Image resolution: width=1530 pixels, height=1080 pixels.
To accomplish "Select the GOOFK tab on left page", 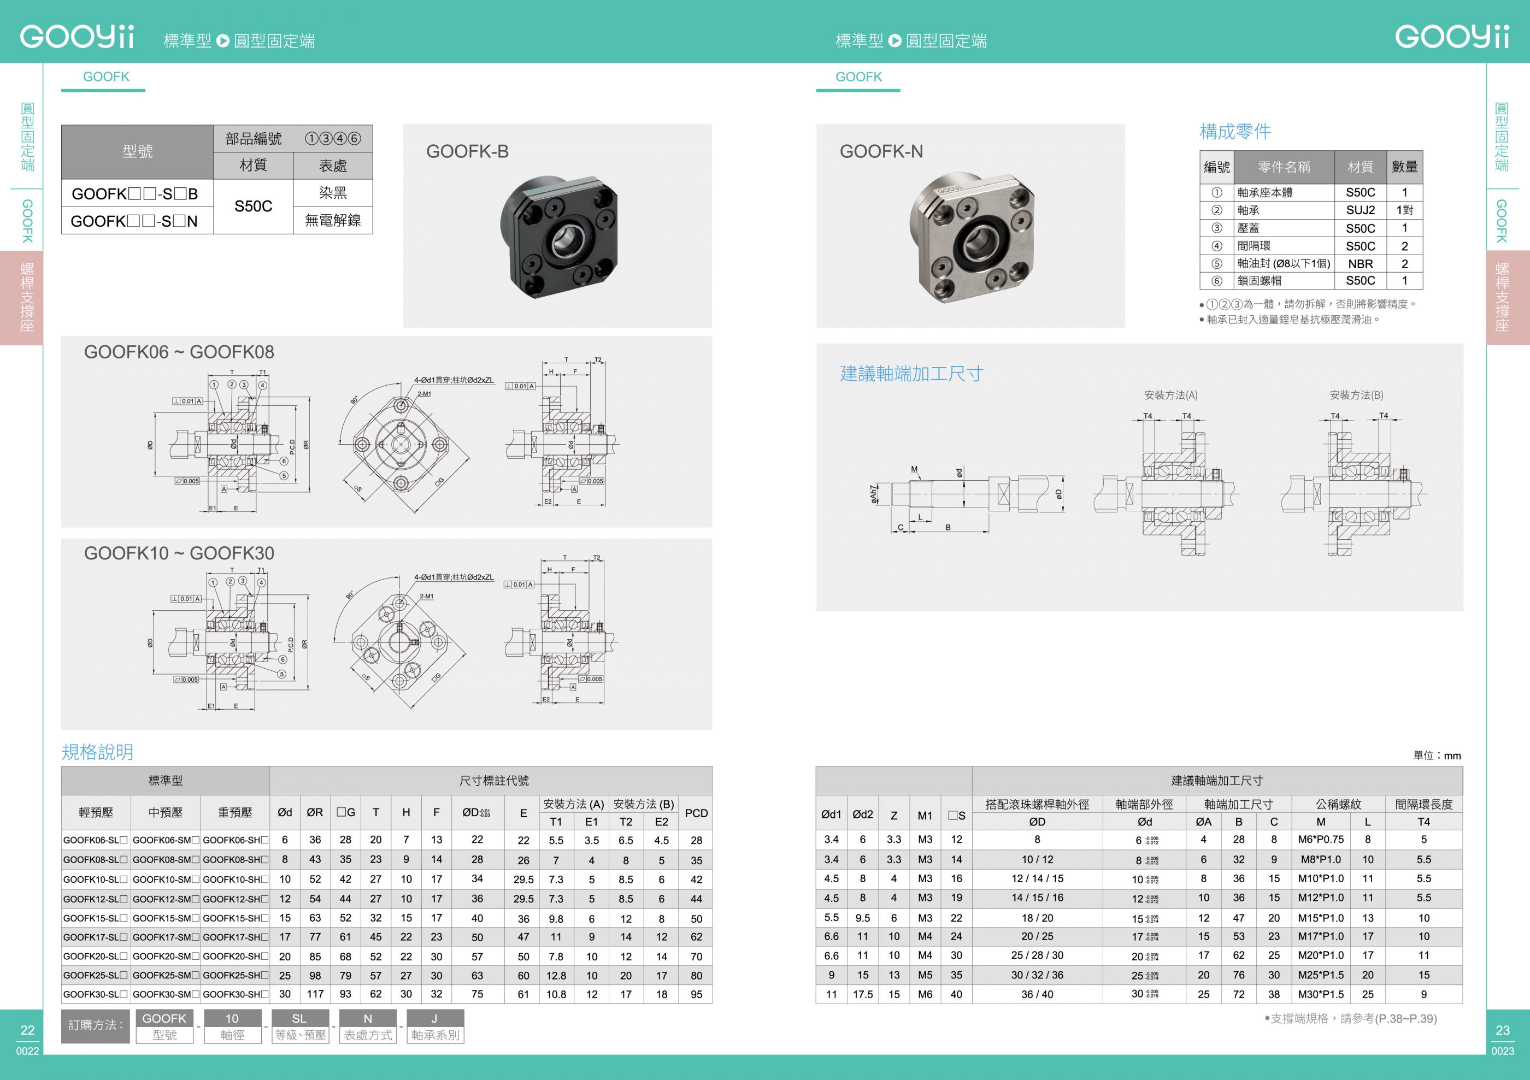I will [106, 77].
